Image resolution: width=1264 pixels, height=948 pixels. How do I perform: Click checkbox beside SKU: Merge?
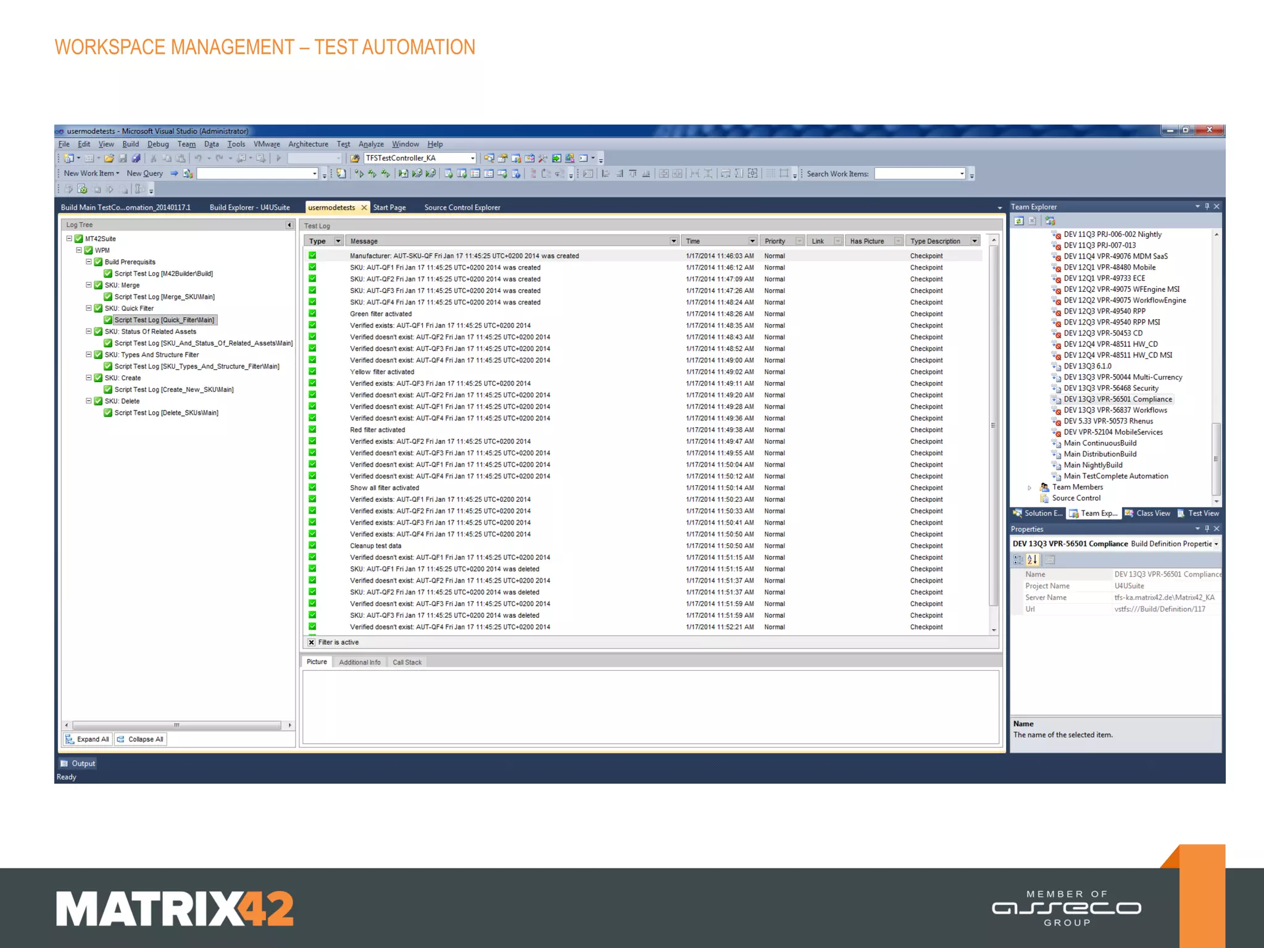point(98,285)
